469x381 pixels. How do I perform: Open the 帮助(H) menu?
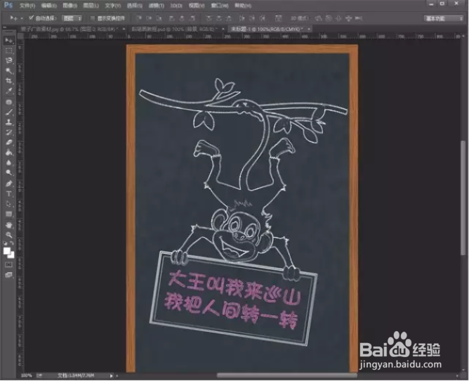click(243, 6)
